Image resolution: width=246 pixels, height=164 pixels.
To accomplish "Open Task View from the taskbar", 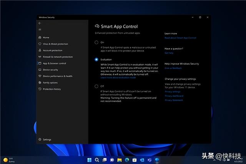I will (x=105, y=160).
